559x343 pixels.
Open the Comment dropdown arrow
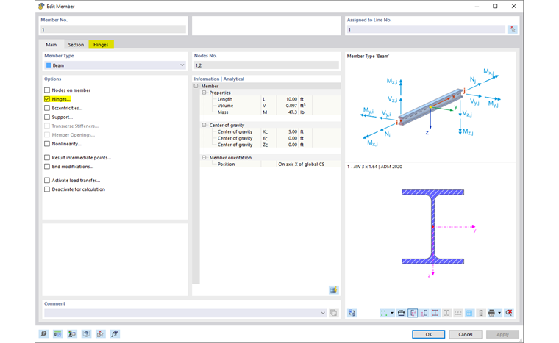click(323, 313)
